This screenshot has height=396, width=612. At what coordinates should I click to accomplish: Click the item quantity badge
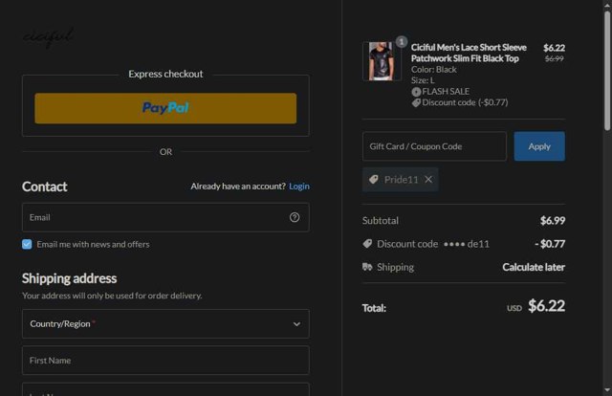pyautogui.click(x=402, y=41)
